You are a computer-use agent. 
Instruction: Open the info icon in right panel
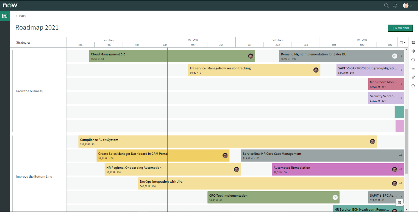[x=413, y=60]
